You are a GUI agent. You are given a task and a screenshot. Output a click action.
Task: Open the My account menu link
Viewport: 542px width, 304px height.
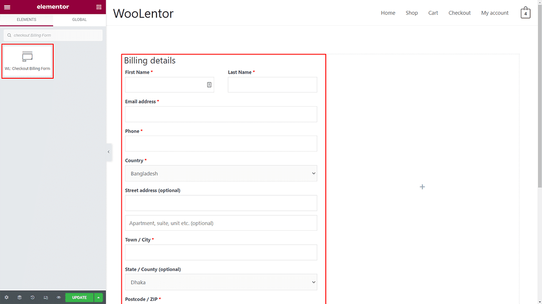495,13
